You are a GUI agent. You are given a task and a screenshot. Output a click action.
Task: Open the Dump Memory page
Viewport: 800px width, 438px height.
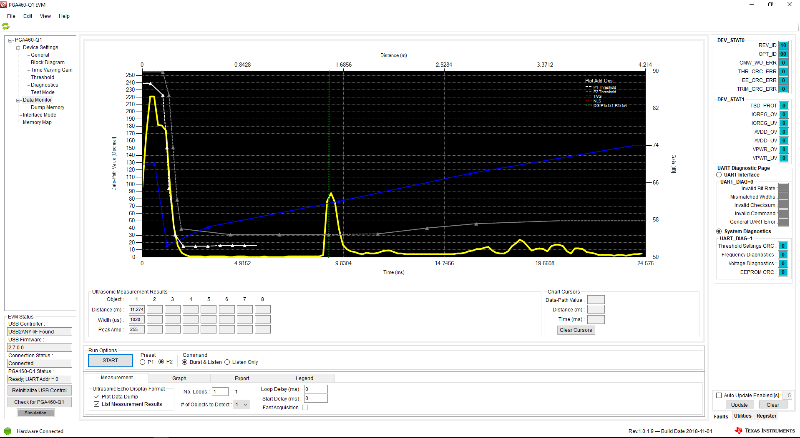coord(47,107)
